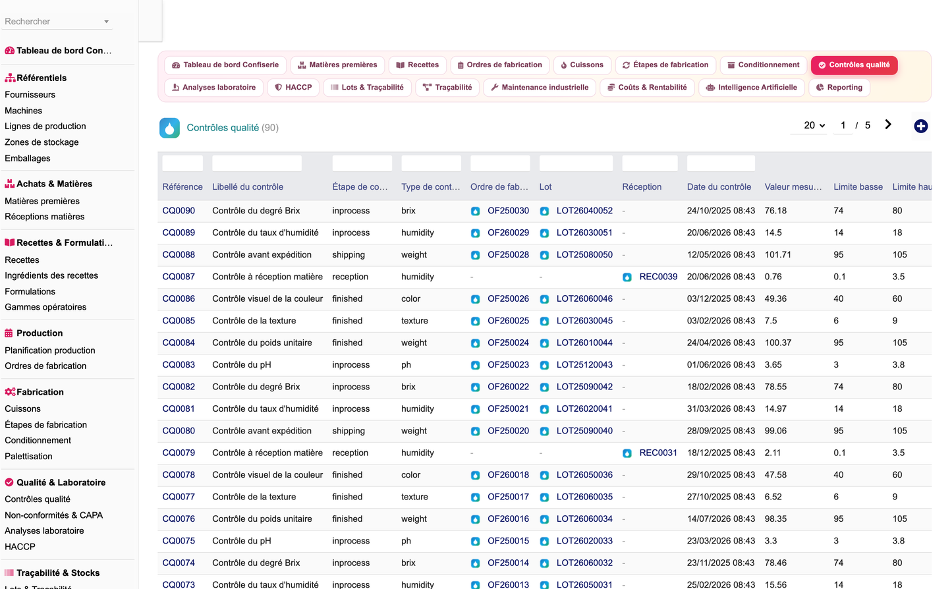The image size is (952, 589).
Task: Open reception REC0039 link
Action: click(658, 277)
